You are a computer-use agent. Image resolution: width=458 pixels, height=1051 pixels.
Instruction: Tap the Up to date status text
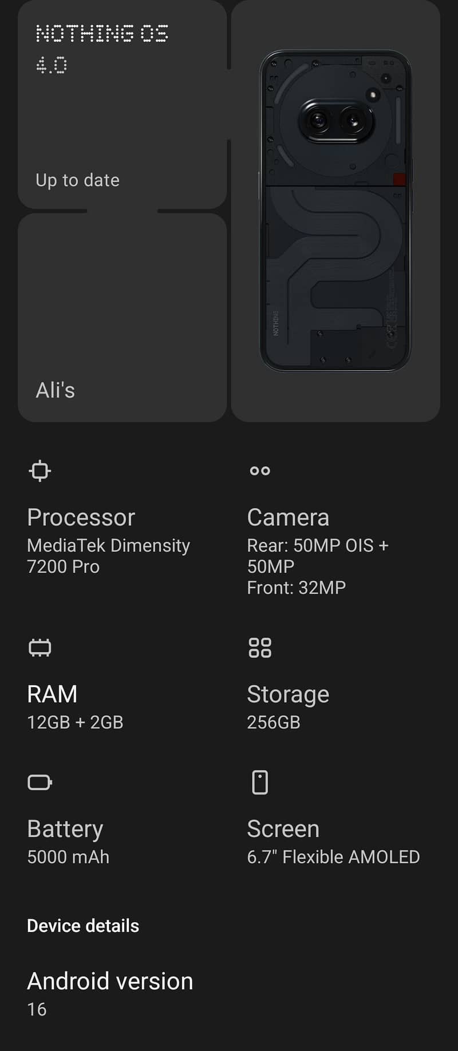click(x=77, y=180)
